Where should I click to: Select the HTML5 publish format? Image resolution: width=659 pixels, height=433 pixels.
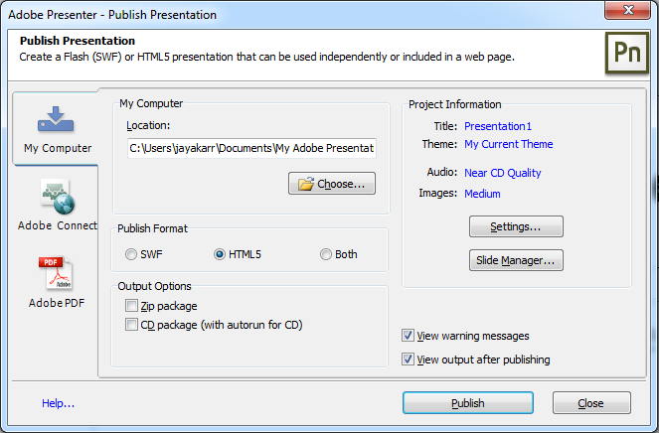[220, 254]
